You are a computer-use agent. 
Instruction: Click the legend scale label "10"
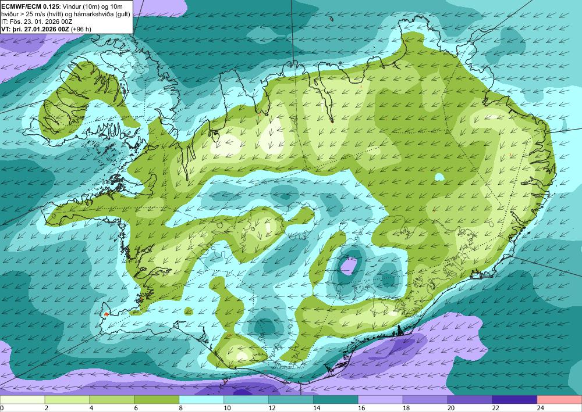[x=227, y=409]
